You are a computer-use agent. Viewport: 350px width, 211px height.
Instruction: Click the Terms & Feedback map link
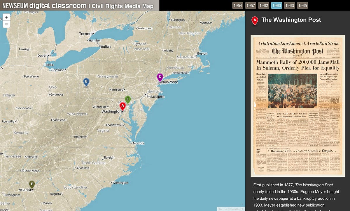(231, 209)
